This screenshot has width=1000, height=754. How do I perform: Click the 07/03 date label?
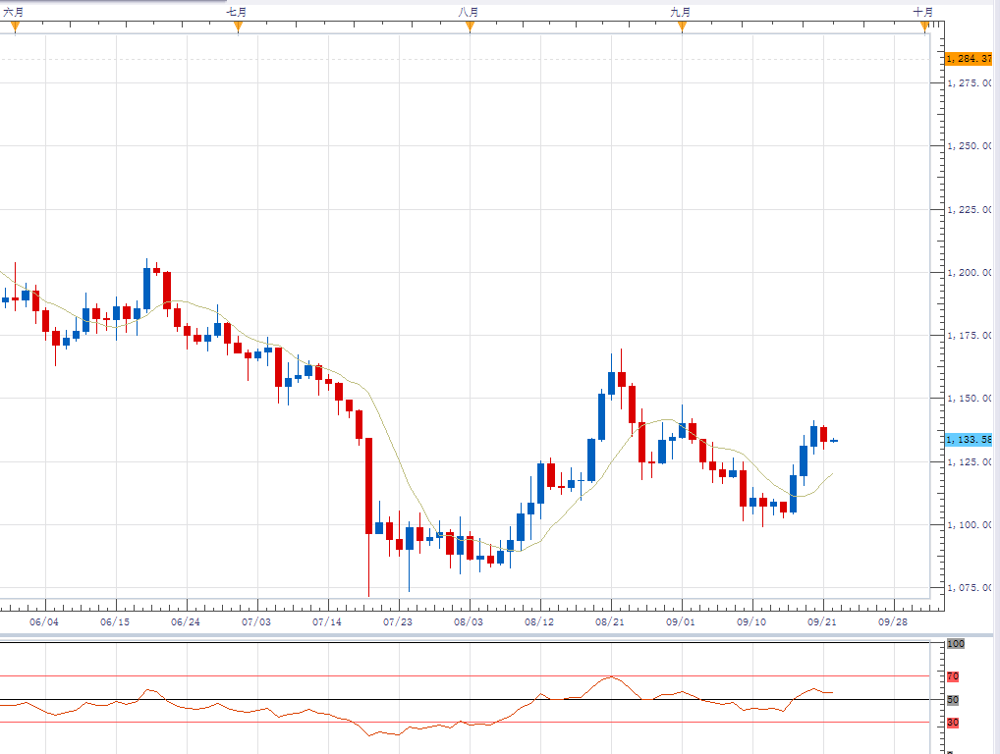[x=256, y=621]
